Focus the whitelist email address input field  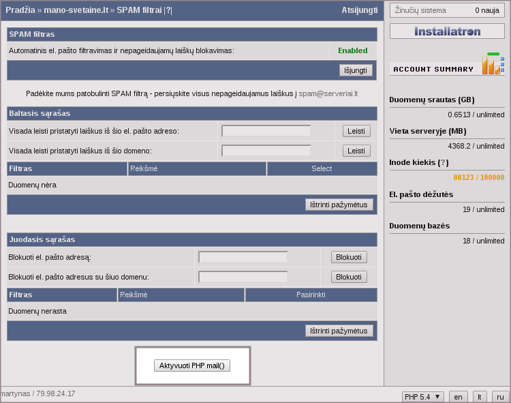[266, 131]
